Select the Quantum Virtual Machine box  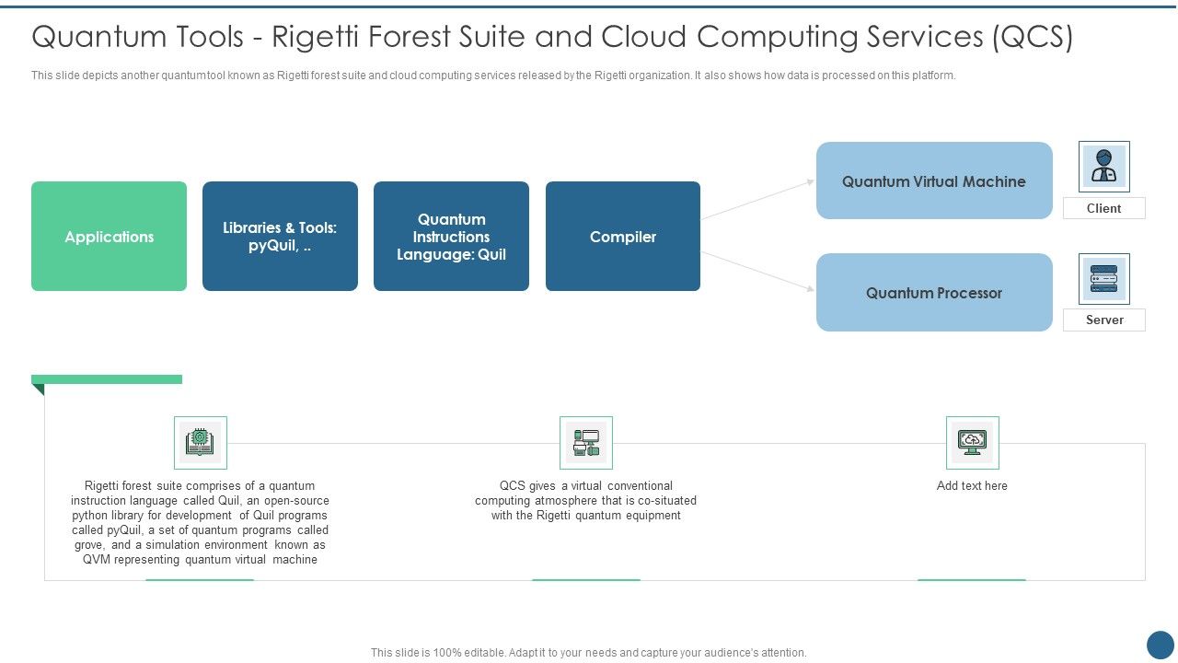point(934,180)
